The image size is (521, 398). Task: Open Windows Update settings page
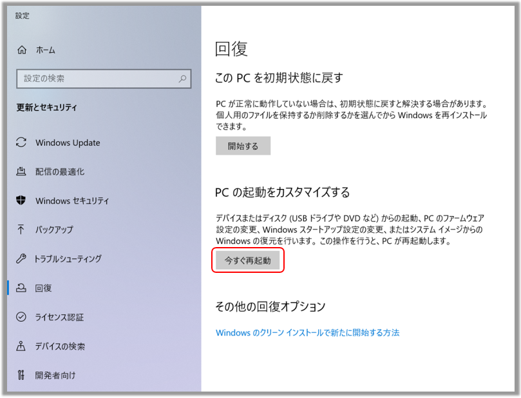point(68,143)
